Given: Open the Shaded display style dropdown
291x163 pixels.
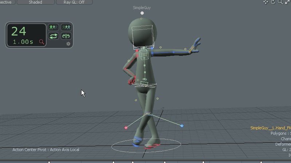Looking at the screenshot, I should (x=35, y=2).
